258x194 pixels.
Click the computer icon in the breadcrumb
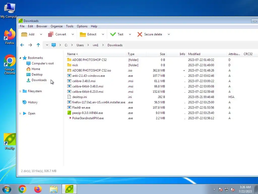click(54, 45)
